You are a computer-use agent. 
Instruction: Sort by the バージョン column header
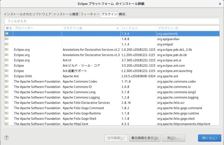(138, 28)
